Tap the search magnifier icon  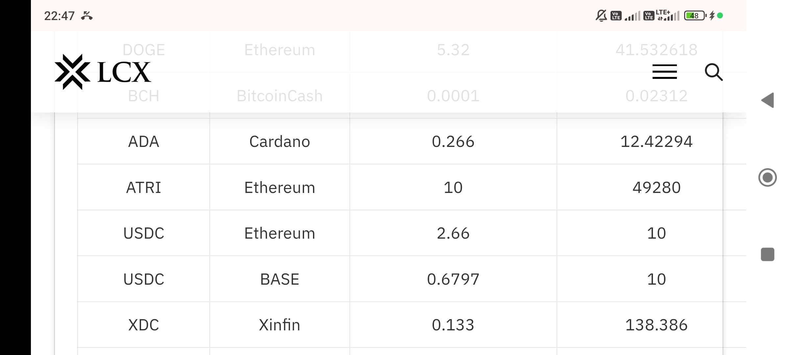coord(714,72)
